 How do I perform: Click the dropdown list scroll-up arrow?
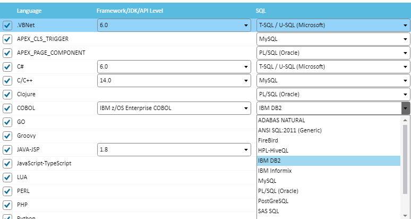(x=405, y=120)
